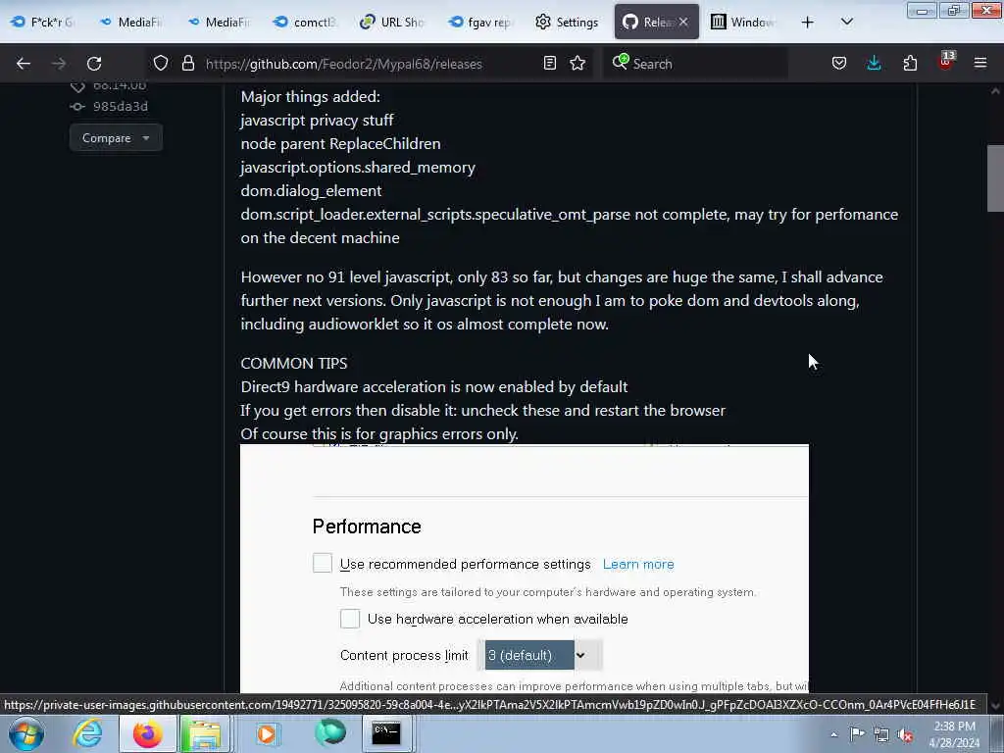Open the extensions puzzle icon
Image resolution: width=1004 pixels, height=753 pixels.
(x=910, y=64)
